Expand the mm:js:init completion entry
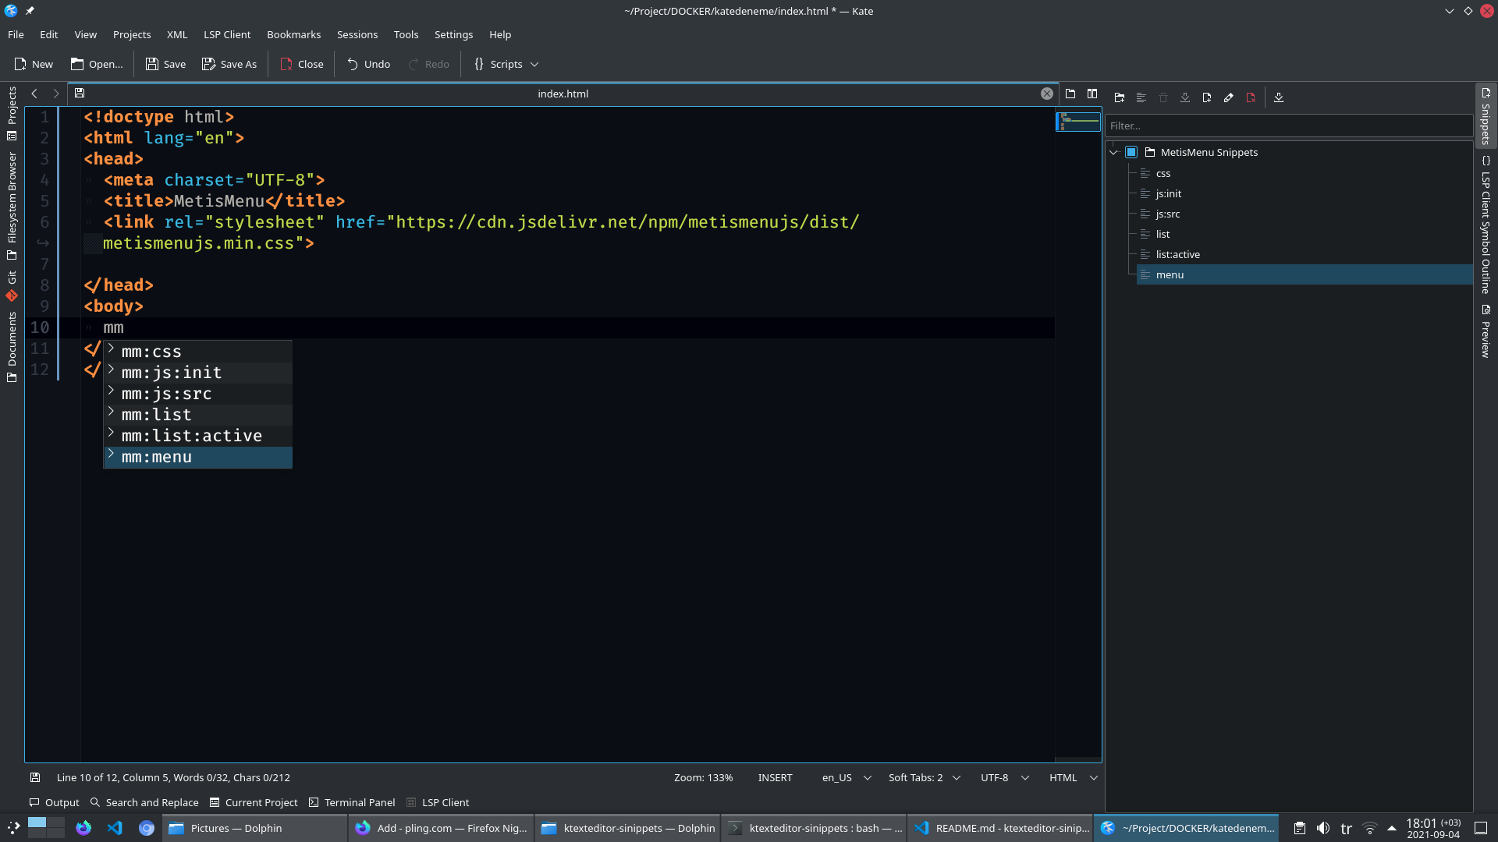Image resolution: width=1498 pixels, height=842 pixels. click(x=111, y=370)
